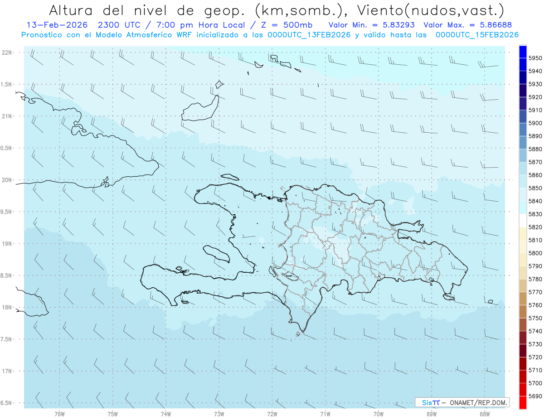Click the SisTT ONAMET/REP.DOM. logo box
The height and width of the screenshot is (420, 544).
[x=462, y=402]
